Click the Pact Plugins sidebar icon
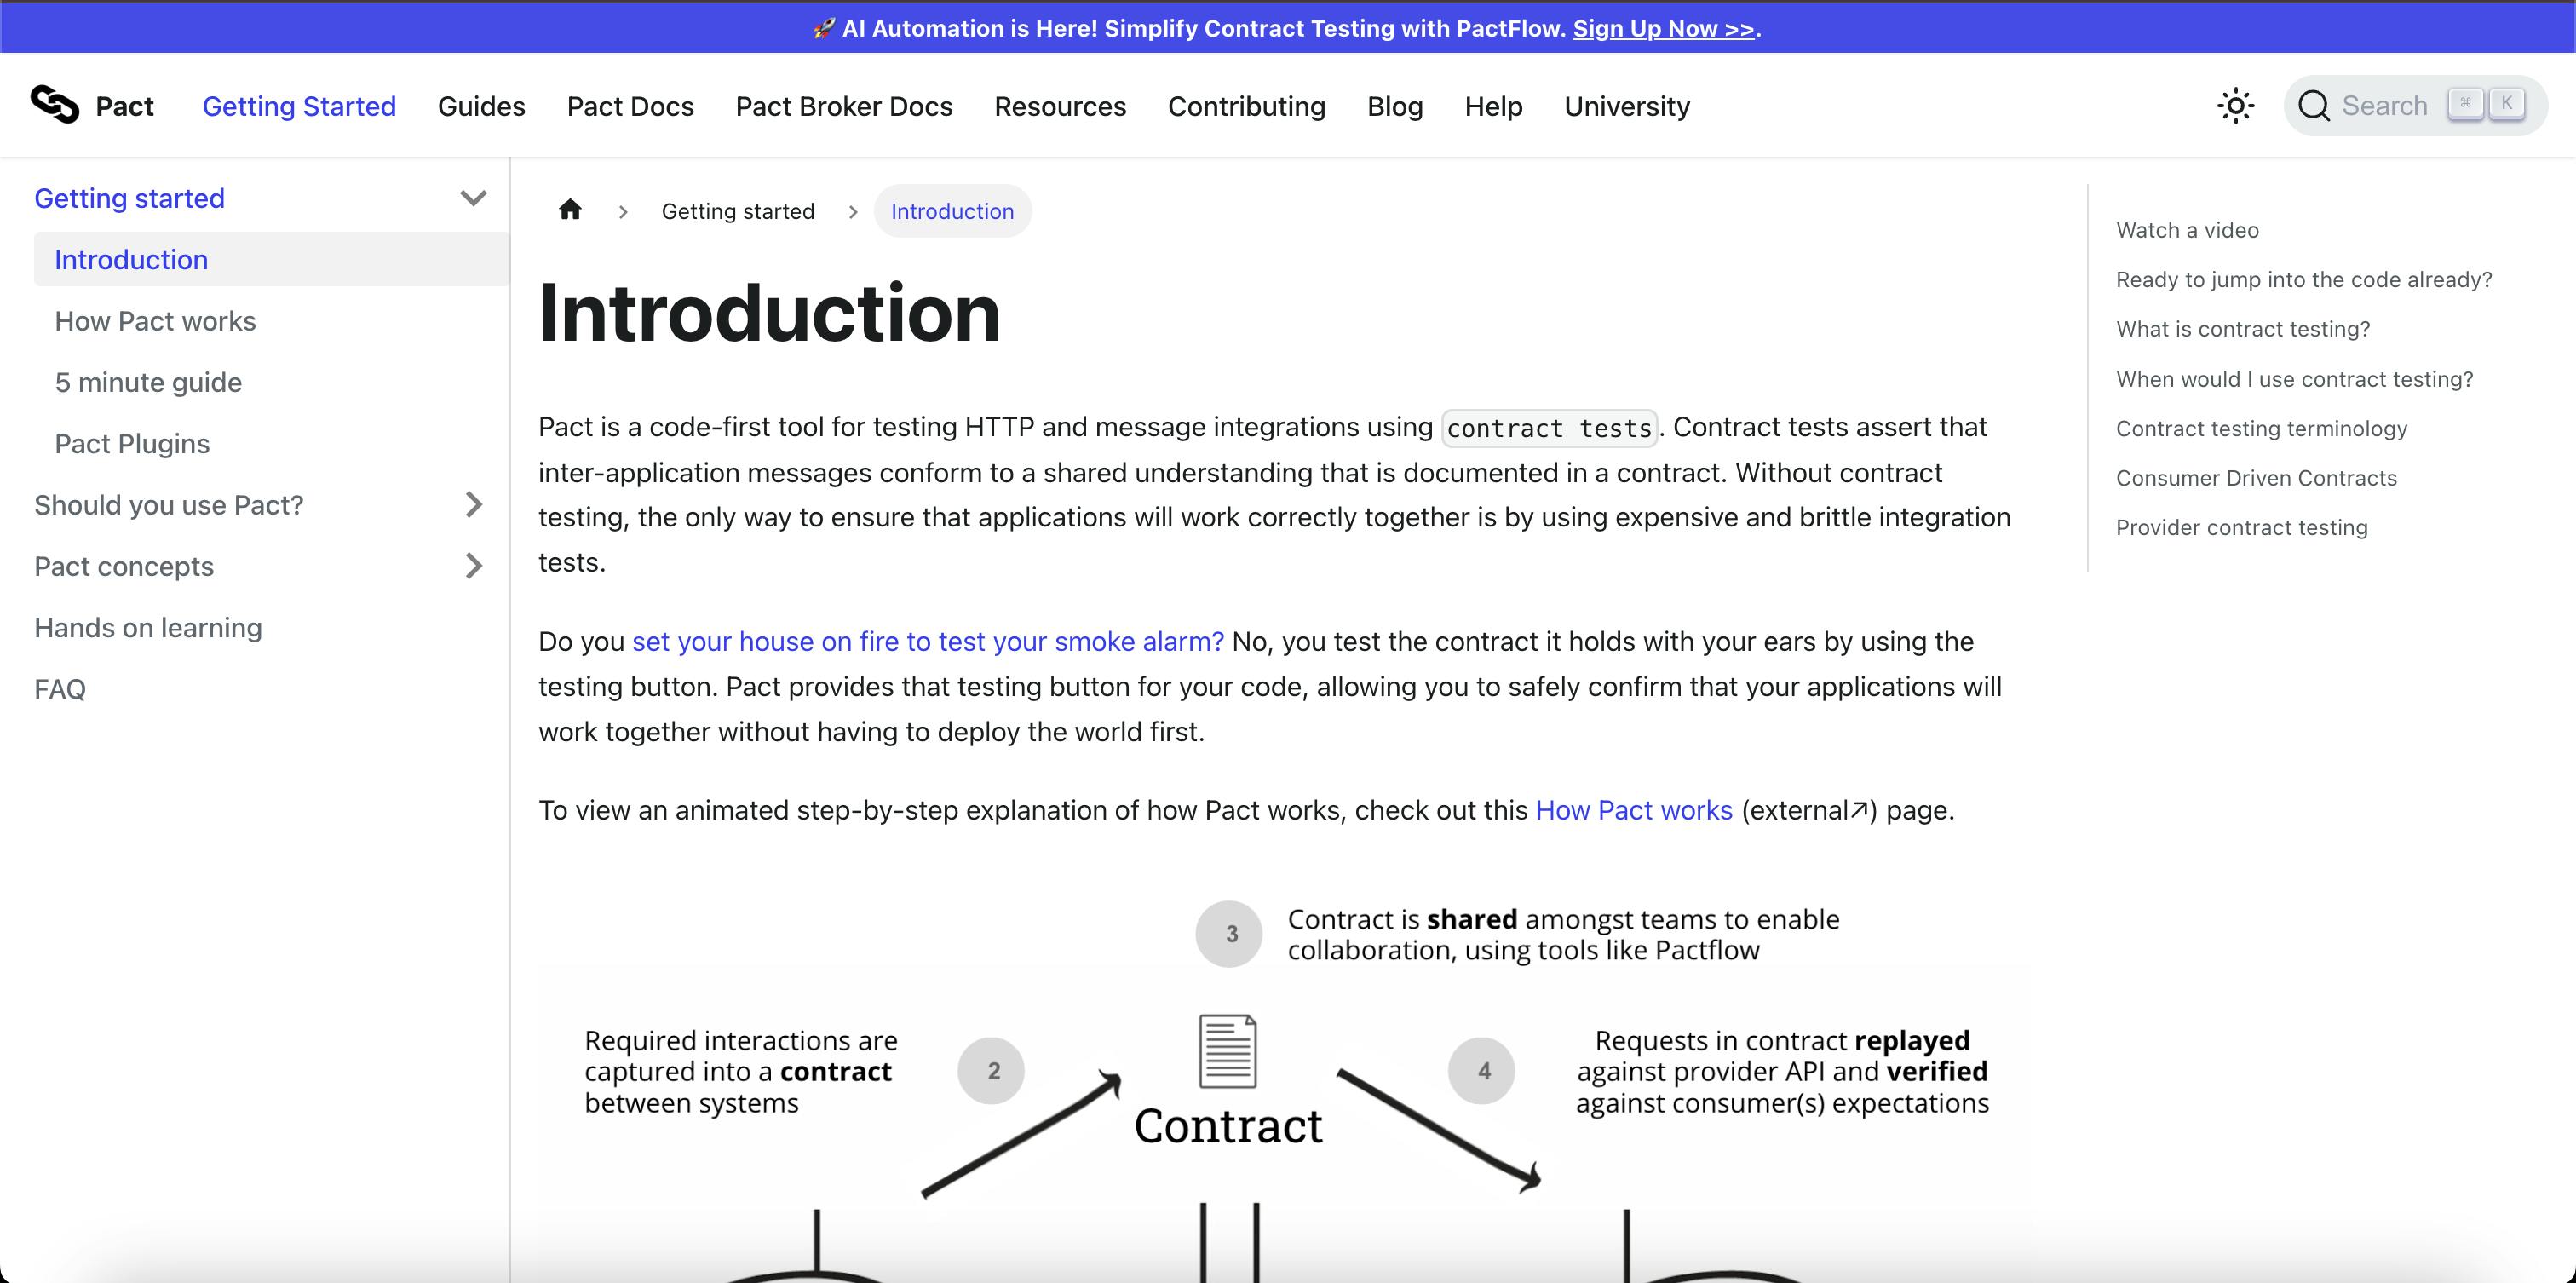2576x1283 pixels. (x=131, y=444)
